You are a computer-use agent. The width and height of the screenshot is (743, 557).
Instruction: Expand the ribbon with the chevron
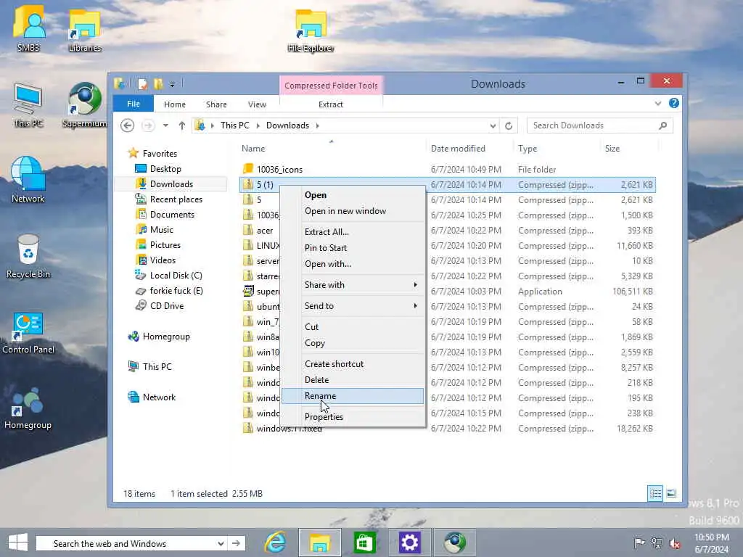pyautogui.click(x=657, y=103)
